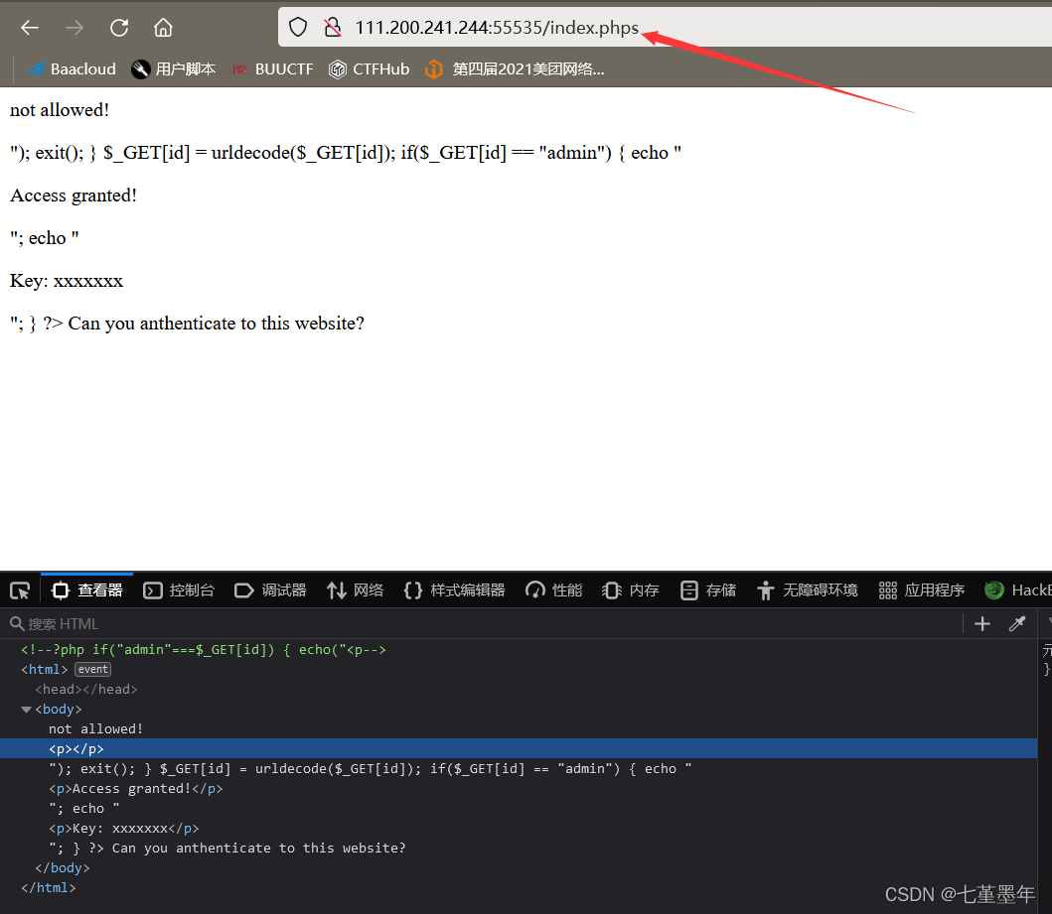Click the insecure connection padlock icon
Viewport: 1052px width, 914px height.
[332, 28]
